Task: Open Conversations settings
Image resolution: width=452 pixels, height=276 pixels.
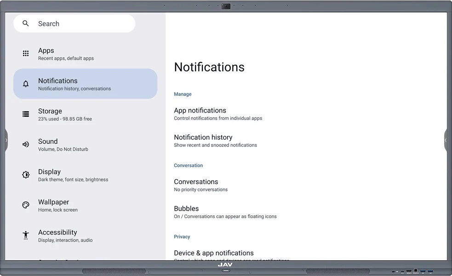Action: coord(200,185)
